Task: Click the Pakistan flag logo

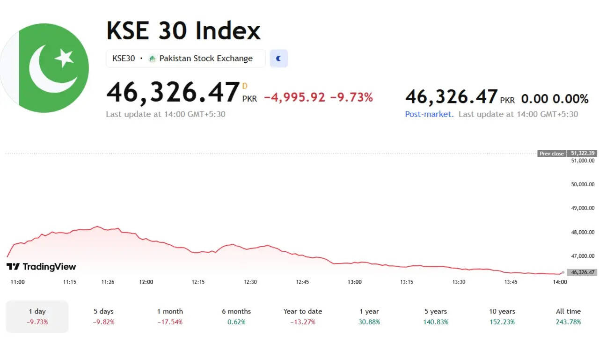Action: 45,68
